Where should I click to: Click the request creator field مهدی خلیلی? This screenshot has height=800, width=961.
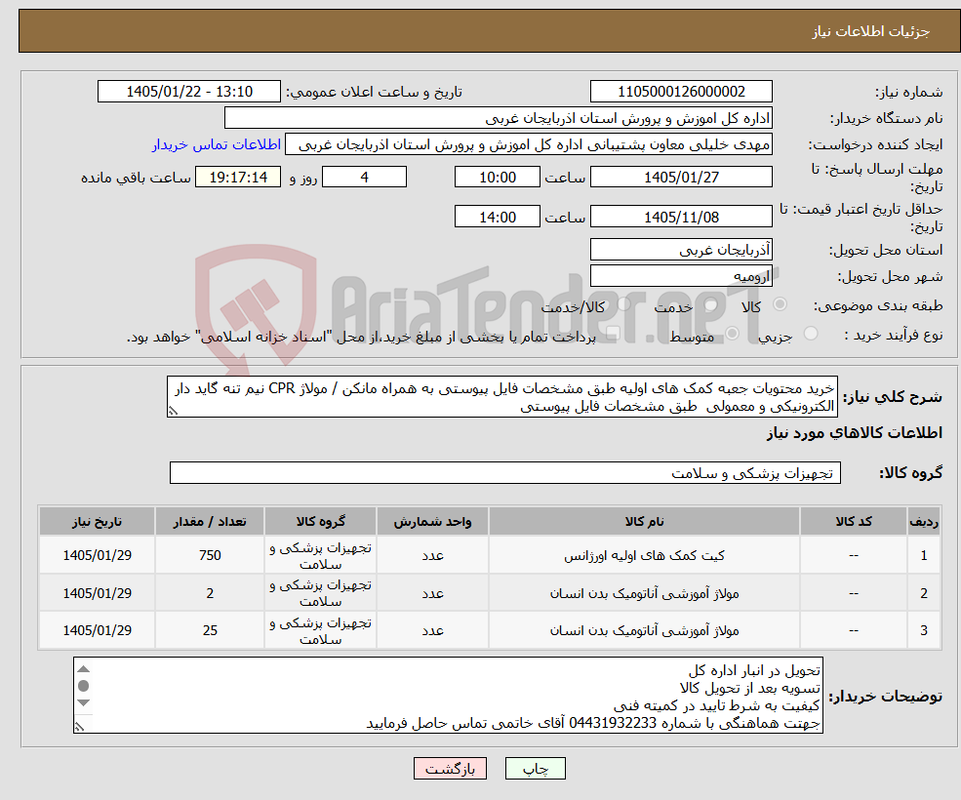528,144
